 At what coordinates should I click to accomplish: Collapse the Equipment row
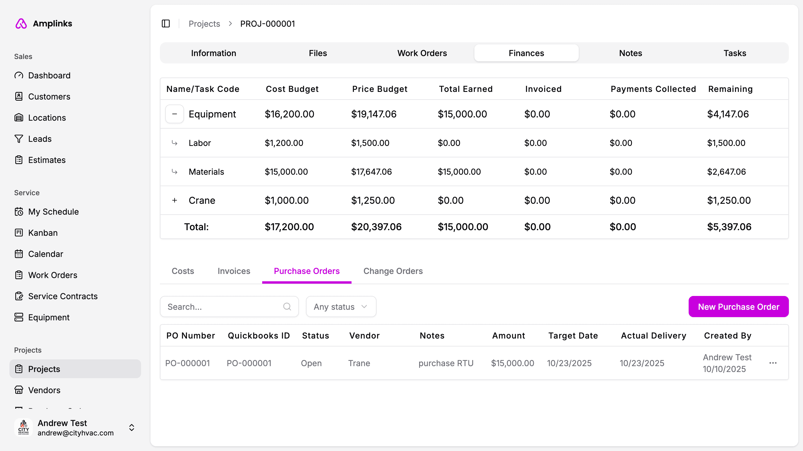(175, 114)
